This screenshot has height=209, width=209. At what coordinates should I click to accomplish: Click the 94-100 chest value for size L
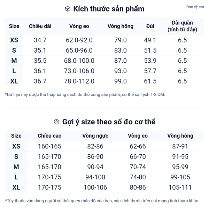click(x=95, y=177)
